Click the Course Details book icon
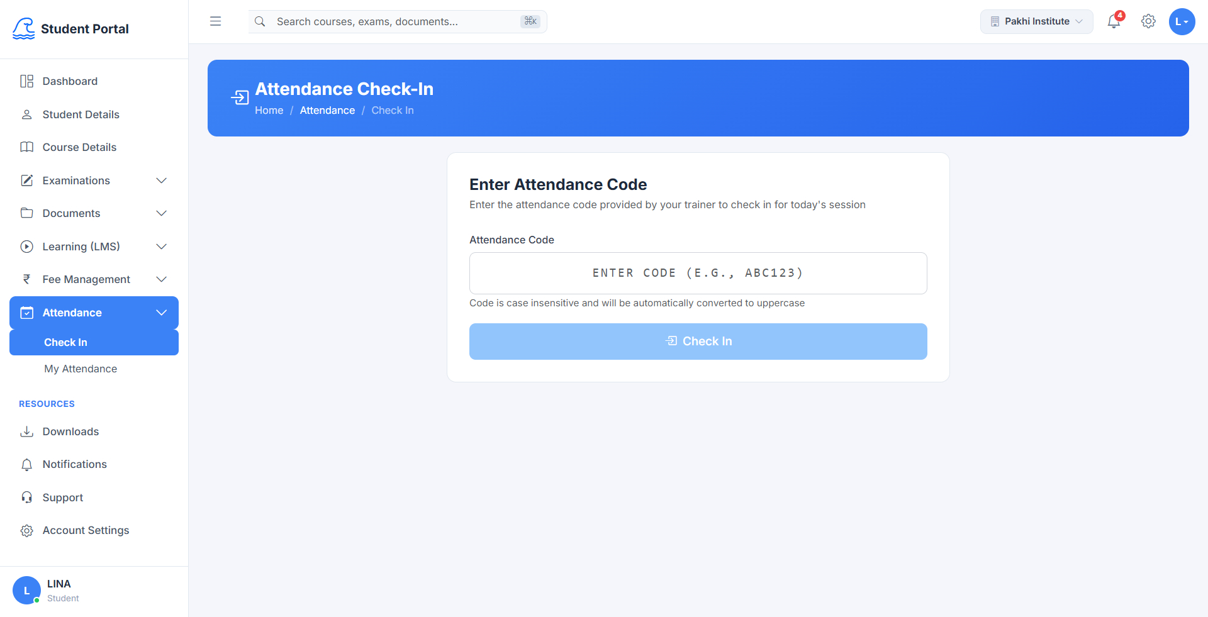The width and height of the screenshot is (1208, 617). pos(26,147)
